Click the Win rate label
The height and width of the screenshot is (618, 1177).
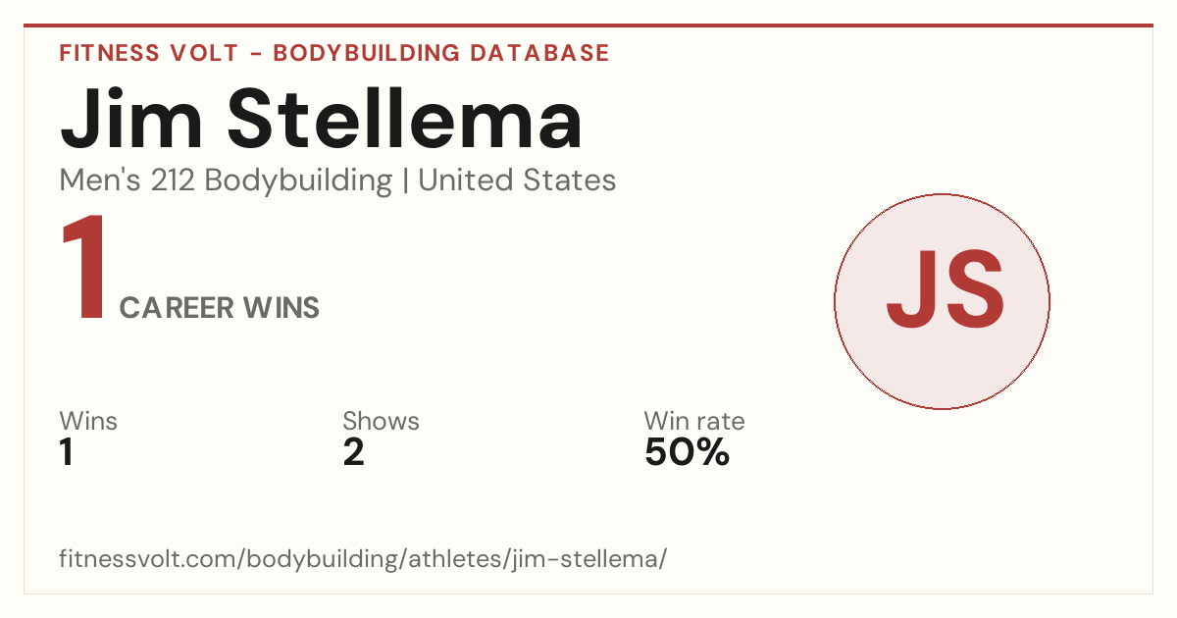[694, 421]
